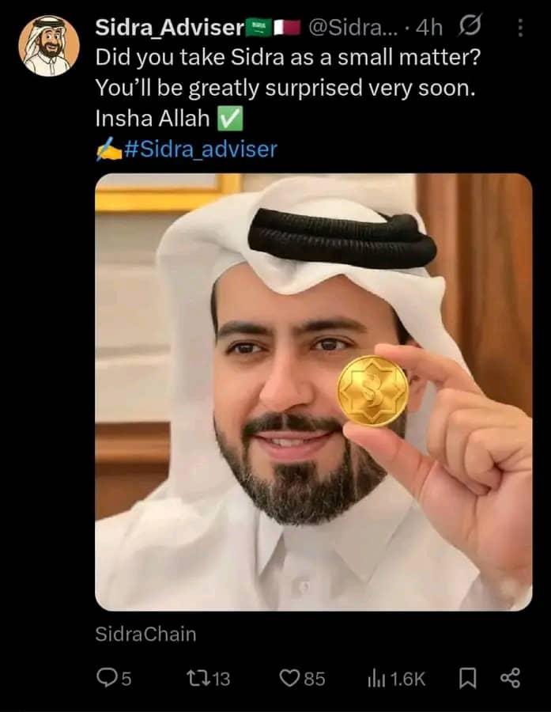Click the Sidra_Adviser display name
Screen dimensions: 551x712
tap(170, 28)
